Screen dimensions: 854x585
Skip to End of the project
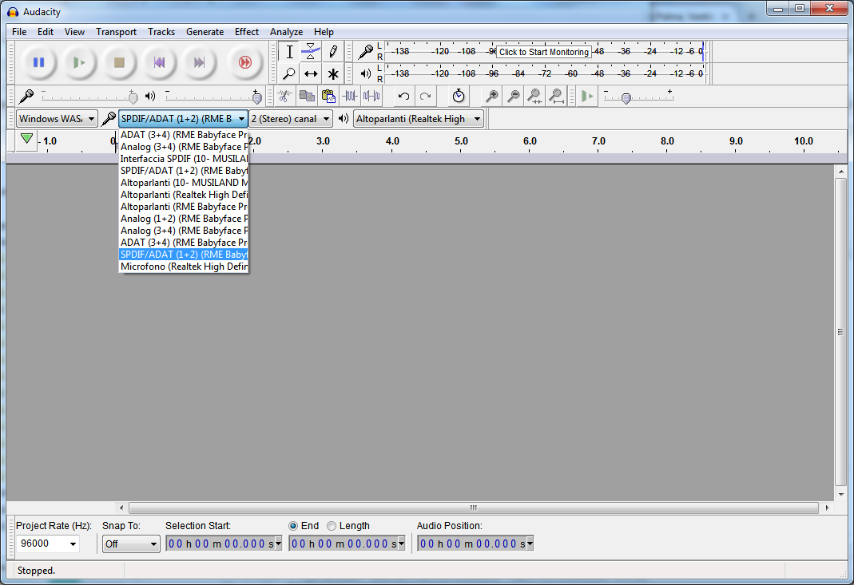pos(200,62)
